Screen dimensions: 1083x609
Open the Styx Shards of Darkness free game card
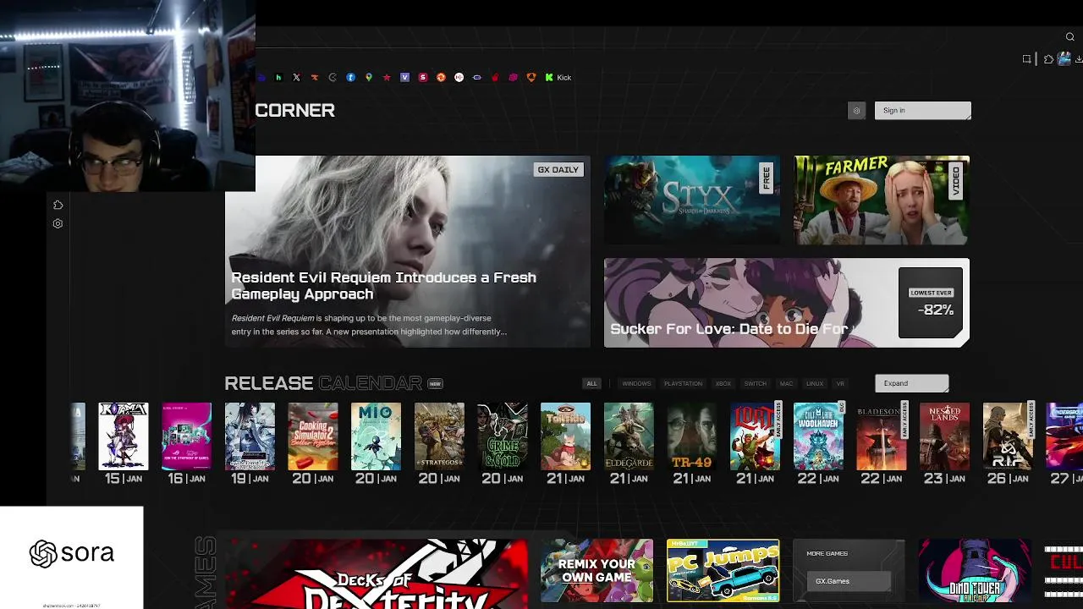pos(692,200)
